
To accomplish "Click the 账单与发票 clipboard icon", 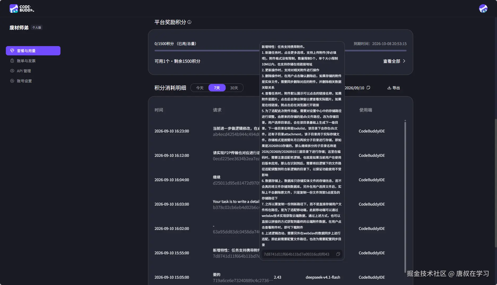I will click(12, 61).
